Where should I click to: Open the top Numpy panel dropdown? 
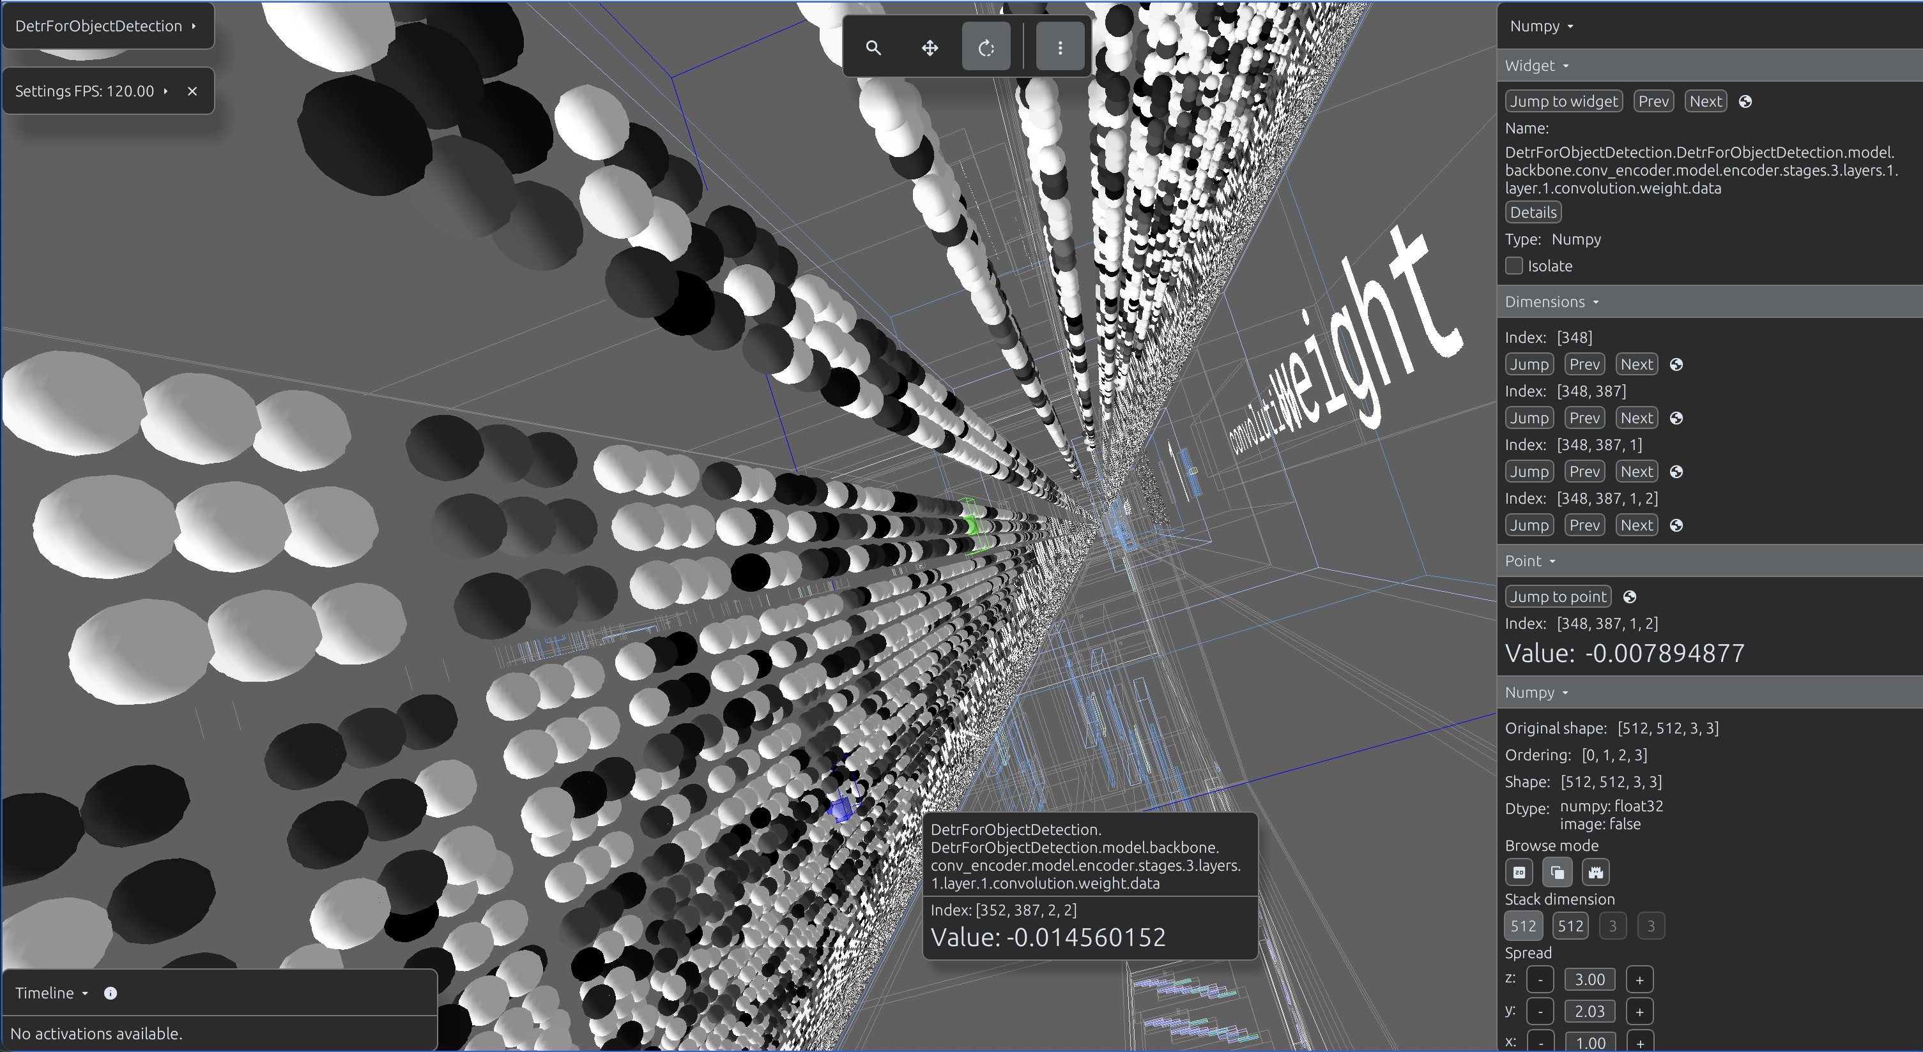point(1542,26)
